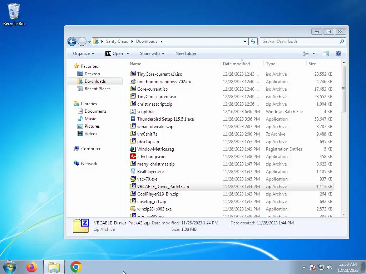Show the preview pane
The image size is (366, 274).
[325, 54]
